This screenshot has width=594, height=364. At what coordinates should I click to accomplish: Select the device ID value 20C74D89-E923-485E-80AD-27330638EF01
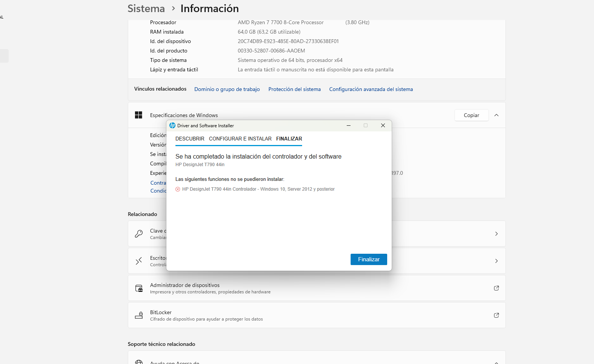click(x=288, y=42)
